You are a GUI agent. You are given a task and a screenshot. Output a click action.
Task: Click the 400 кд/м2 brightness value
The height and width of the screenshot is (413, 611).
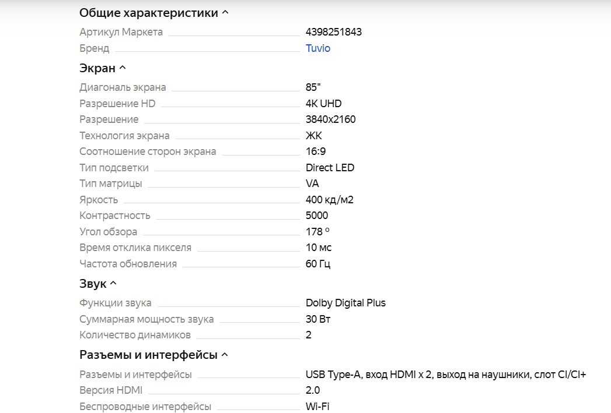329,200
